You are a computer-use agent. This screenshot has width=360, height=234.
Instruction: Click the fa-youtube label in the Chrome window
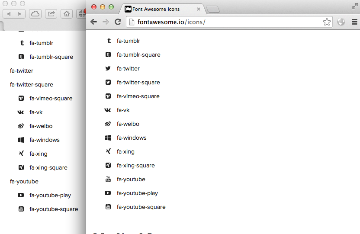click(131, 180)
